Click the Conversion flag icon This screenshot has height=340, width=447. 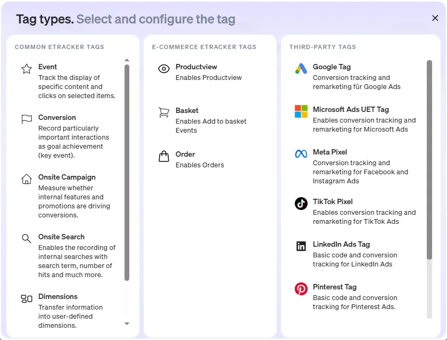(27, 118)
